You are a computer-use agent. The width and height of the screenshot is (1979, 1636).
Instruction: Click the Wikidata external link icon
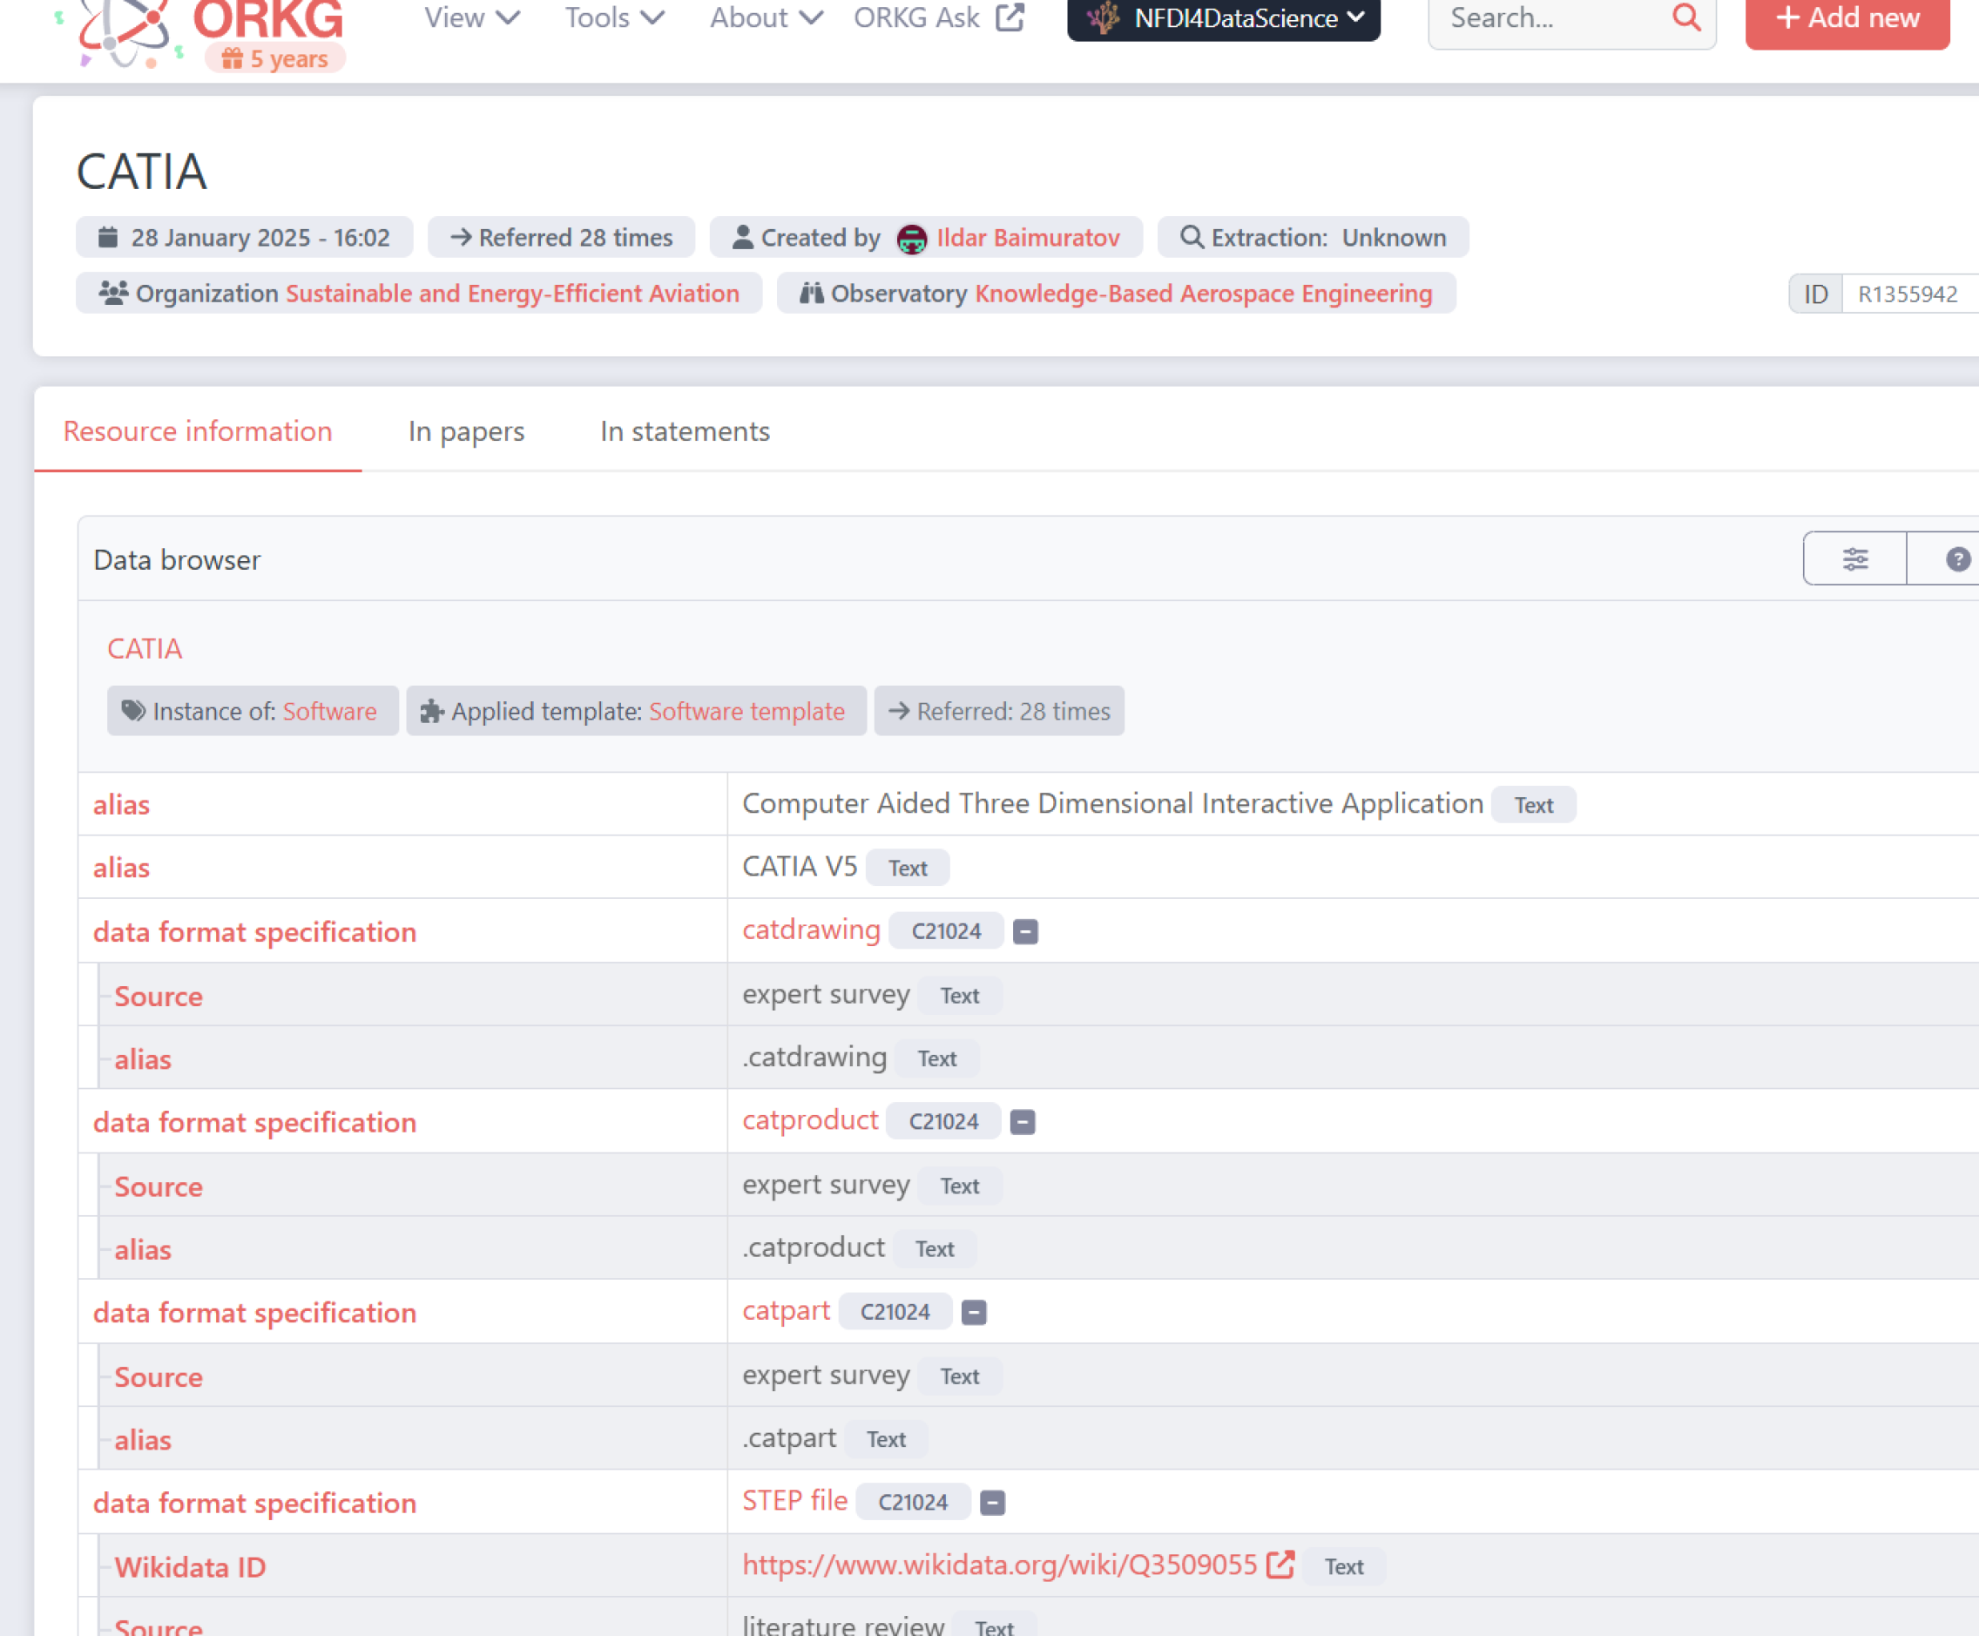(x=1280, y=1565)
